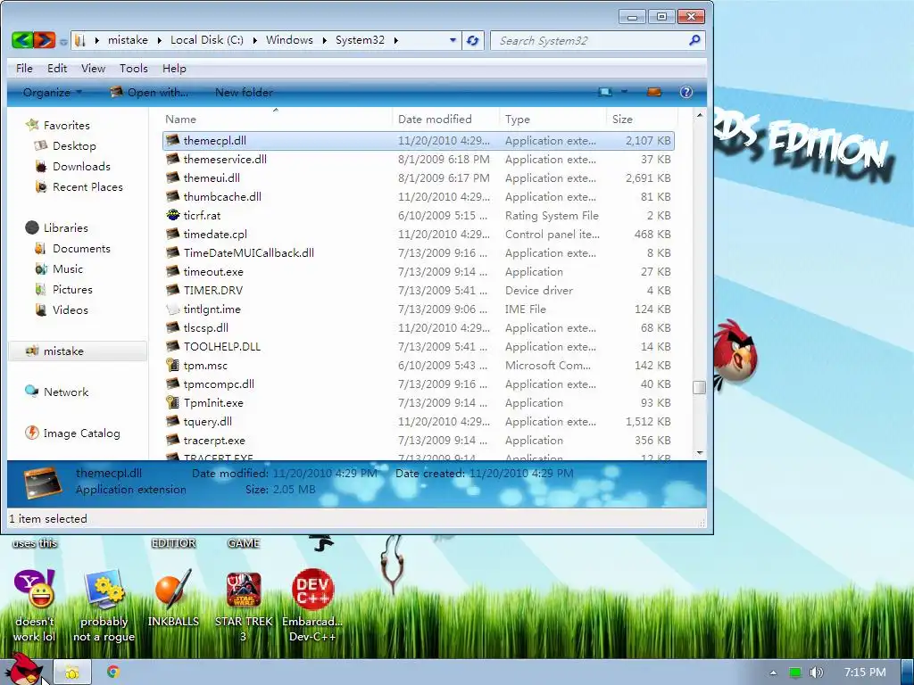Click 'Open with...' in the toolbar
This screenshot has width=914, height=685.
tap(149, 92)
